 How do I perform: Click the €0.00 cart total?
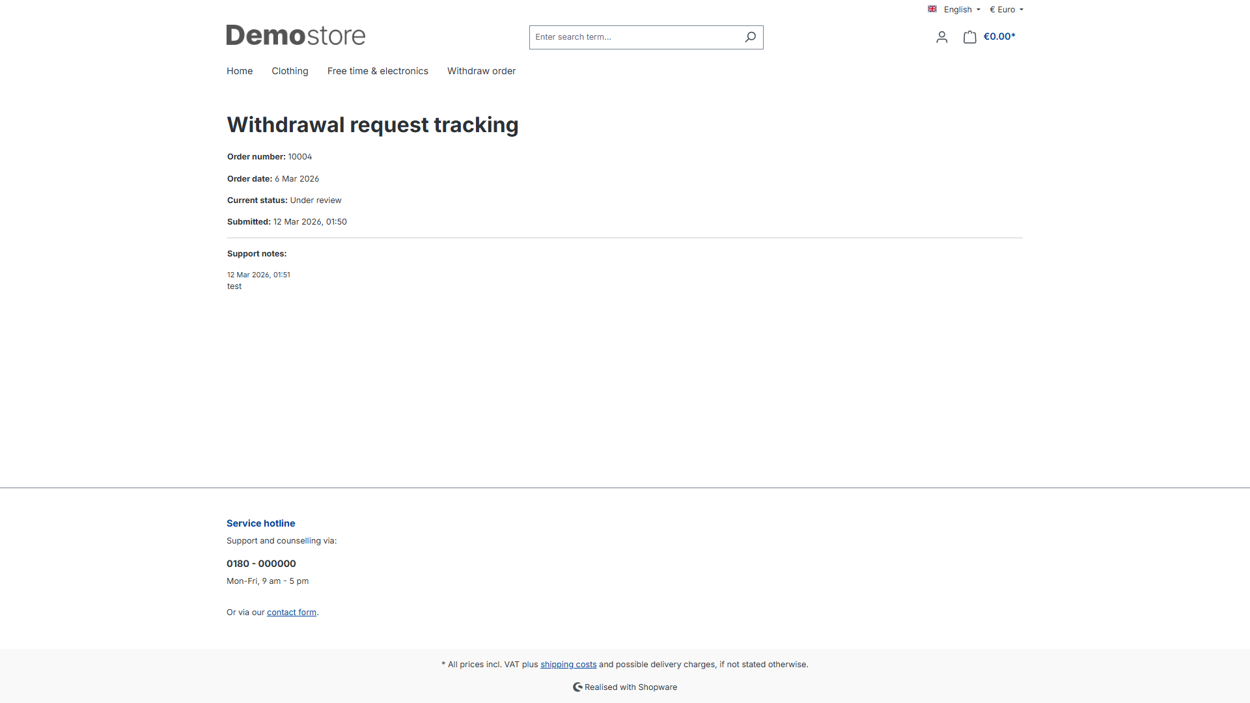click(x=999, y=36)
